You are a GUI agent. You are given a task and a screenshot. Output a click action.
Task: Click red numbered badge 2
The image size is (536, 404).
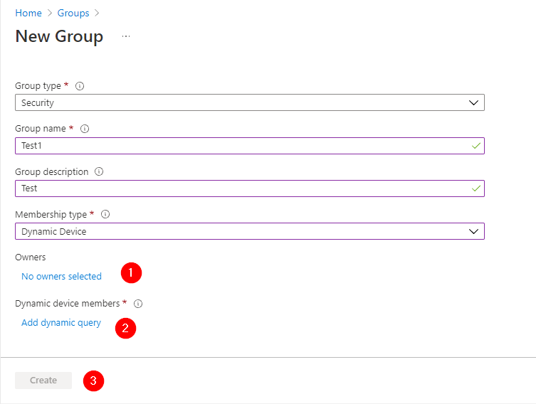[125, 328]
